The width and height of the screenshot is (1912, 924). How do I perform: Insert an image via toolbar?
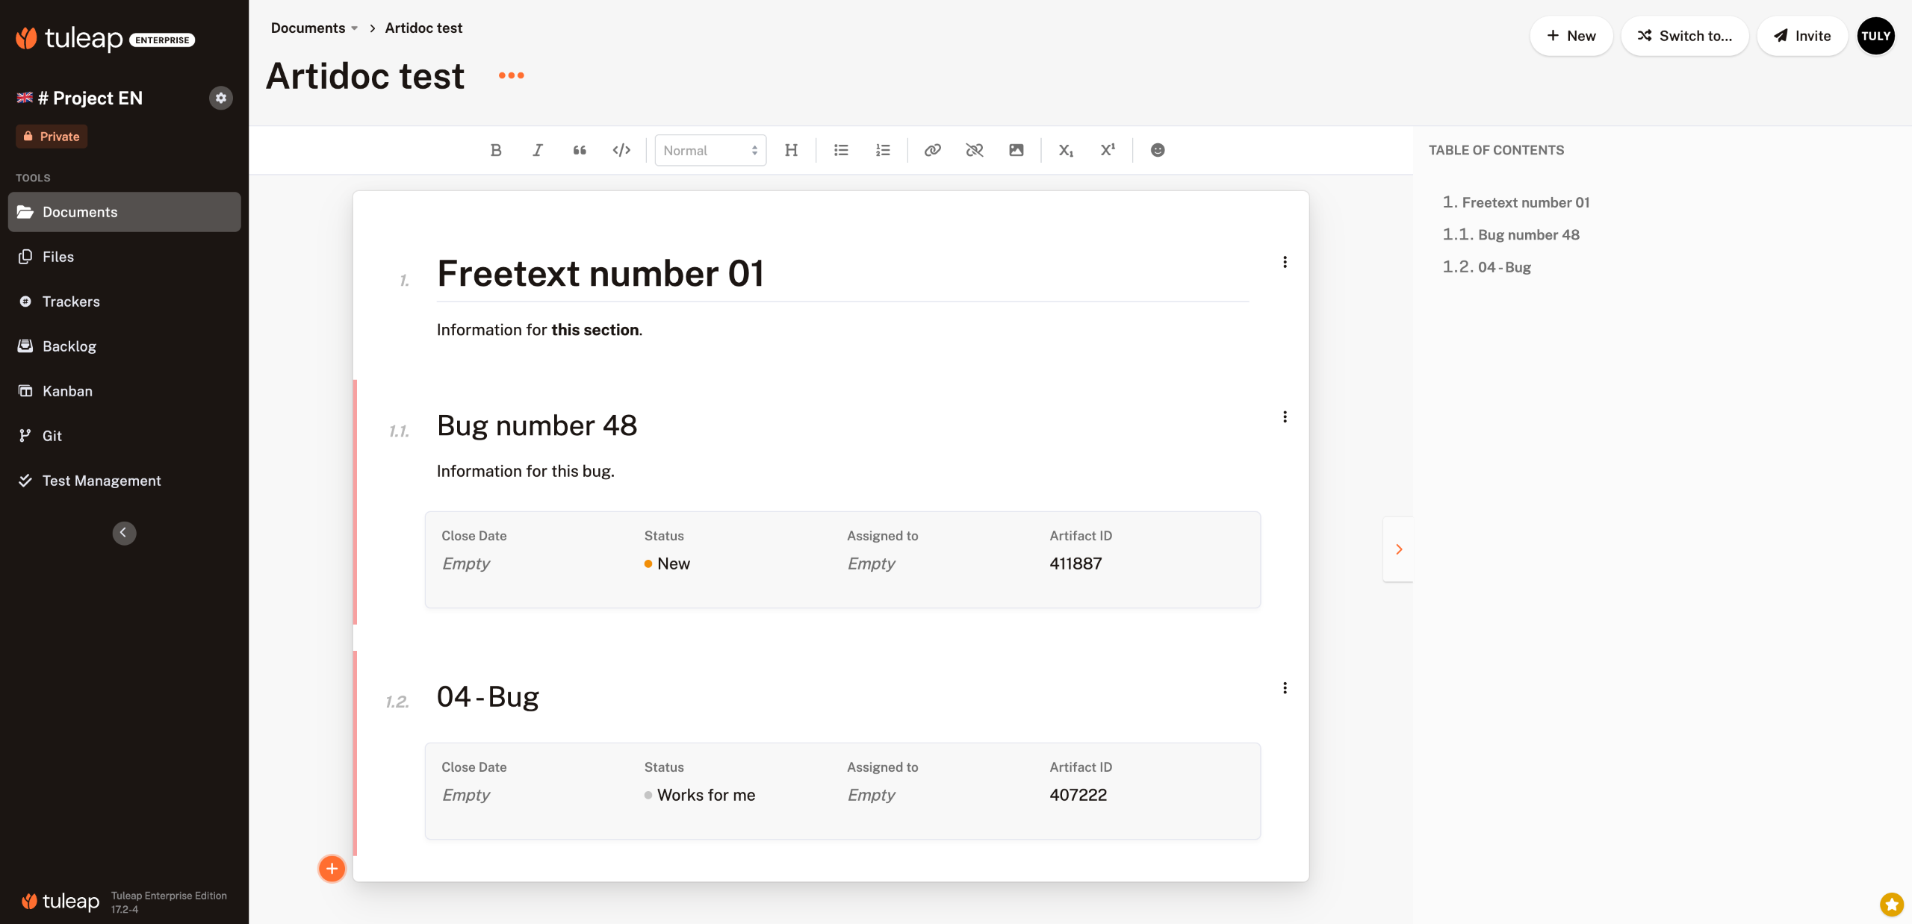point(1016,150)
